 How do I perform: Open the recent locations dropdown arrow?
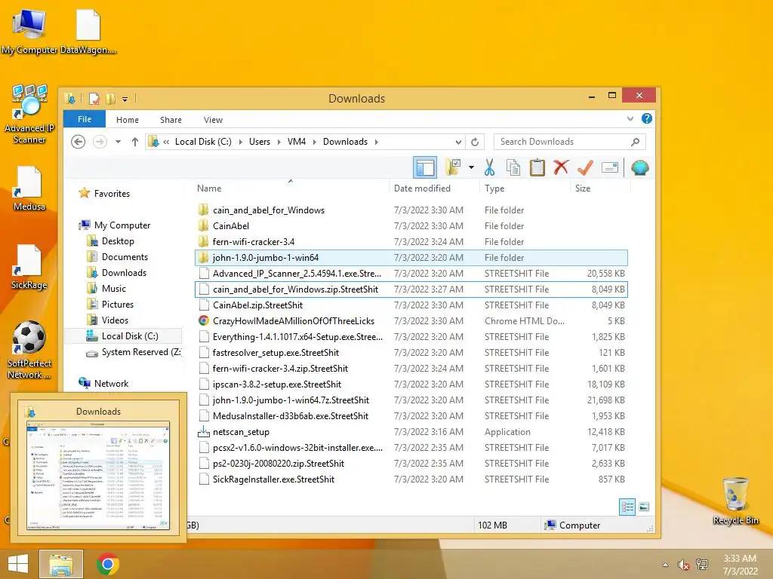click(x=119, y=142)
